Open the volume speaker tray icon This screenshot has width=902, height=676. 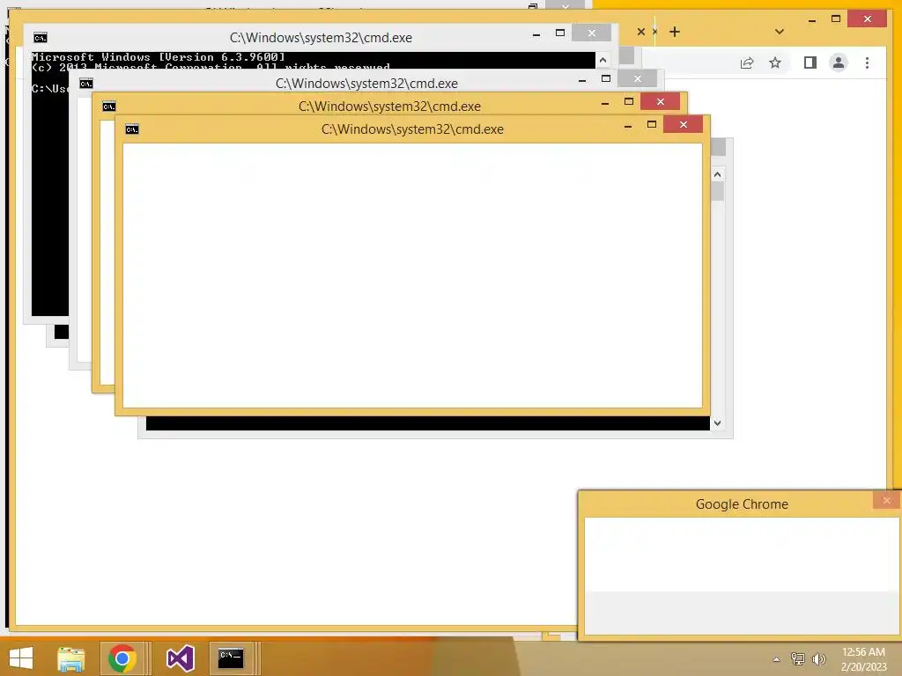click(x=818, y=658)
